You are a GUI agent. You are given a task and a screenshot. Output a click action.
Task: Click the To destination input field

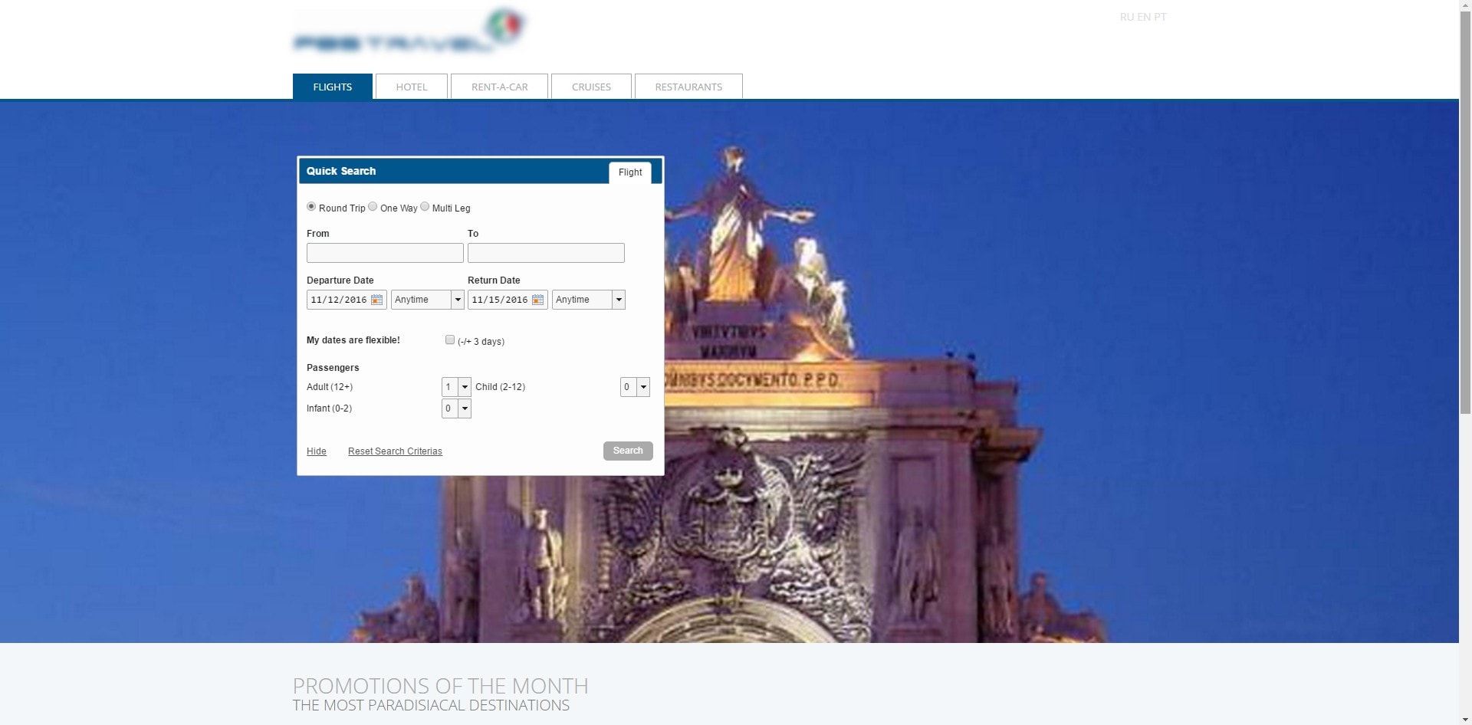pyautogui.click(x=546, y=253)
